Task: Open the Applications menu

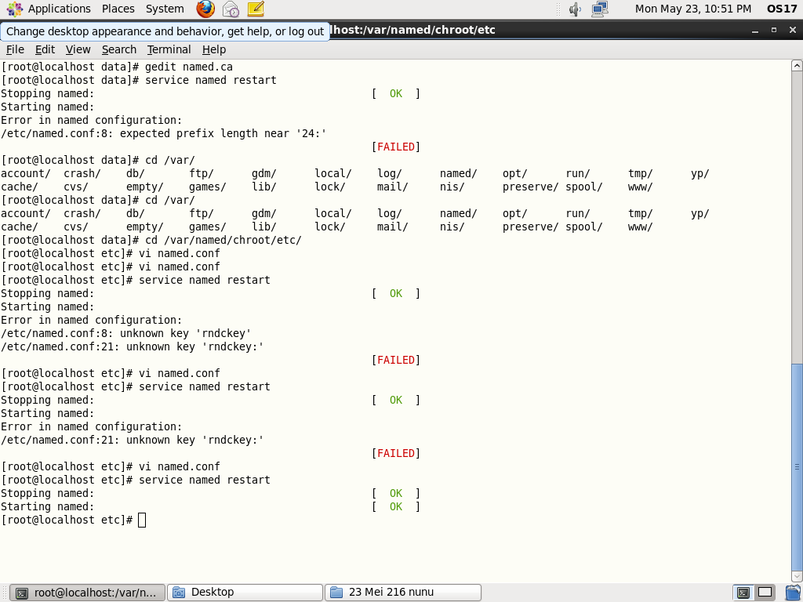Action: (x=59, y=9)
